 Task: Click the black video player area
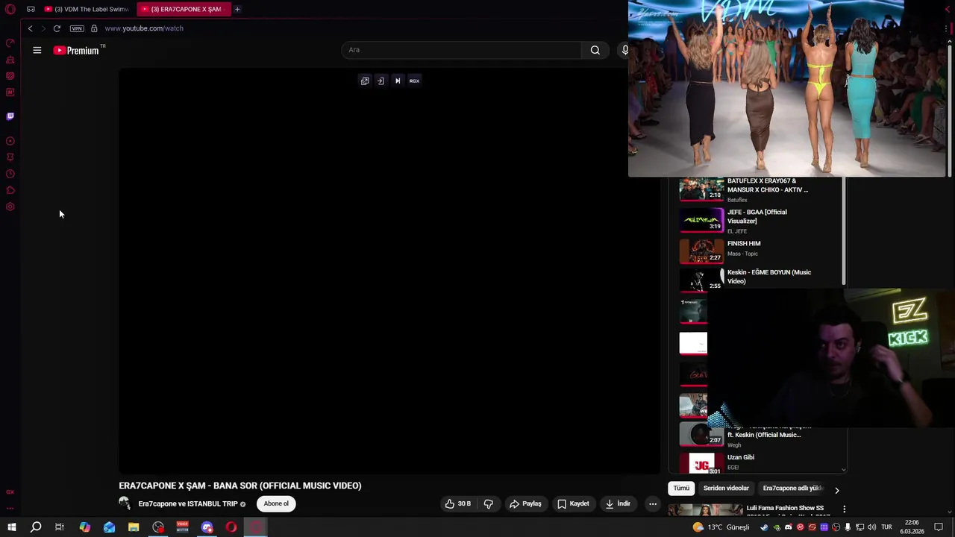point(389,270)
